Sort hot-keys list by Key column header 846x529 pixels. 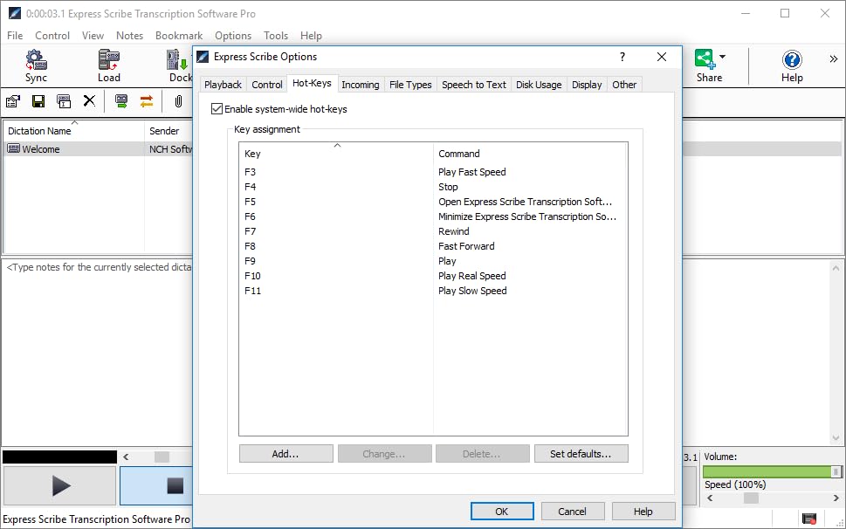point(336,154)
